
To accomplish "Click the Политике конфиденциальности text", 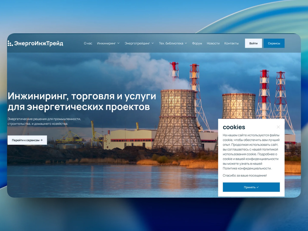I will tap(247, 168).
